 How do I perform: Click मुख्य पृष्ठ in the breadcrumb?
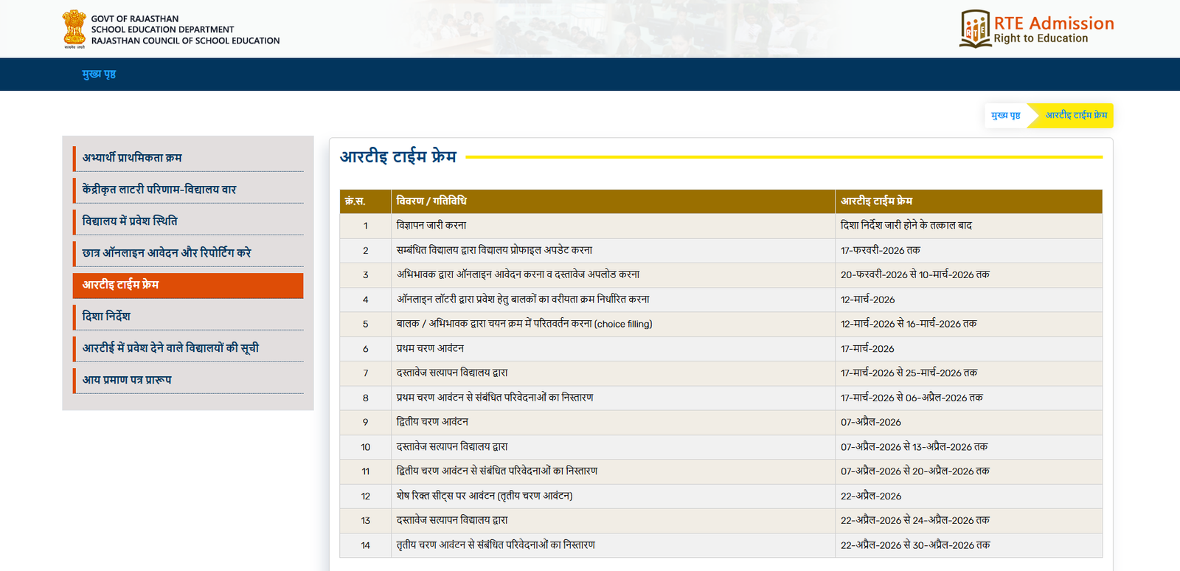1005,115
